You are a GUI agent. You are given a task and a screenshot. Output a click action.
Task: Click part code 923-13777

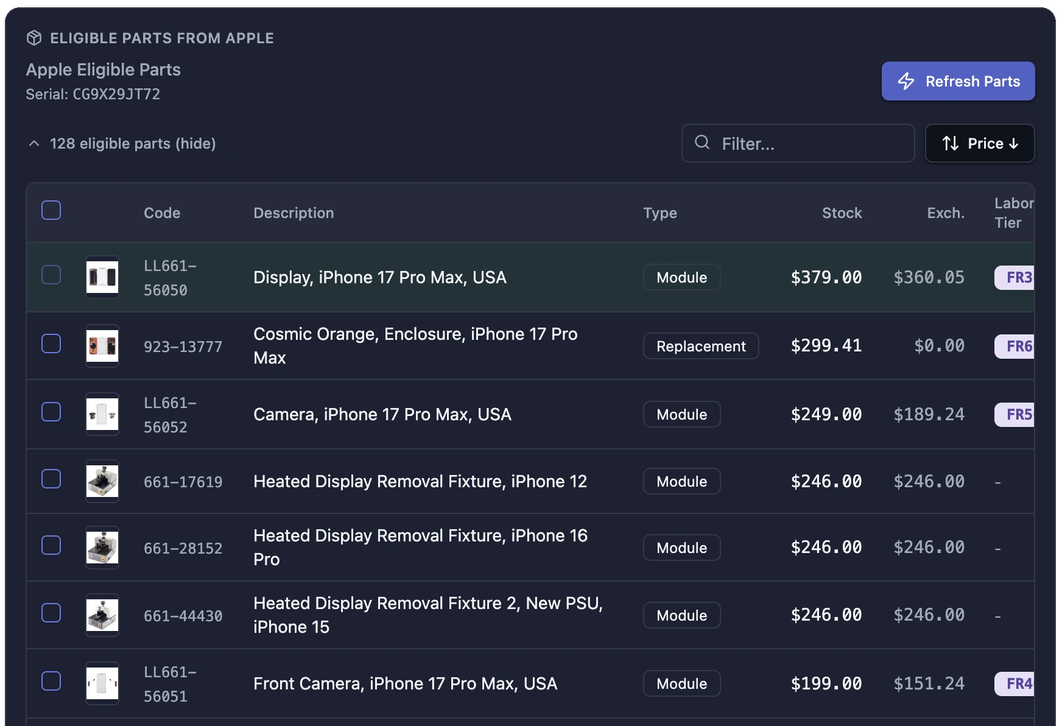(183, 347)
